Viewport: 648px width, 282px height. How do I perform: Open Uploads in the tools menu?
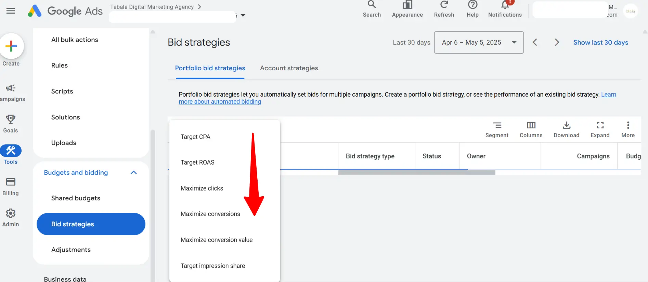point(64,143)
